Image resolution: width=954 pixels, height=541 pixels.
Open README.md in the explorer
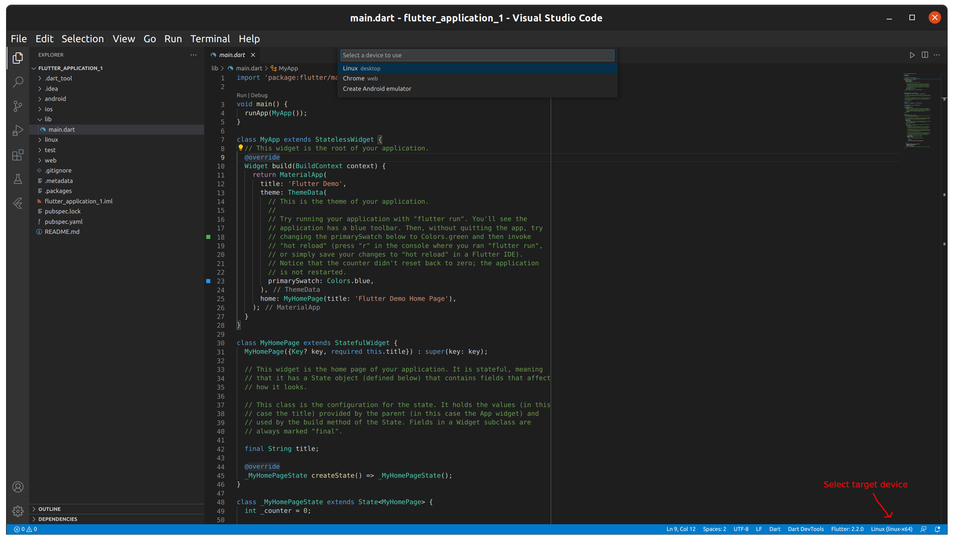tap(117, 232)
